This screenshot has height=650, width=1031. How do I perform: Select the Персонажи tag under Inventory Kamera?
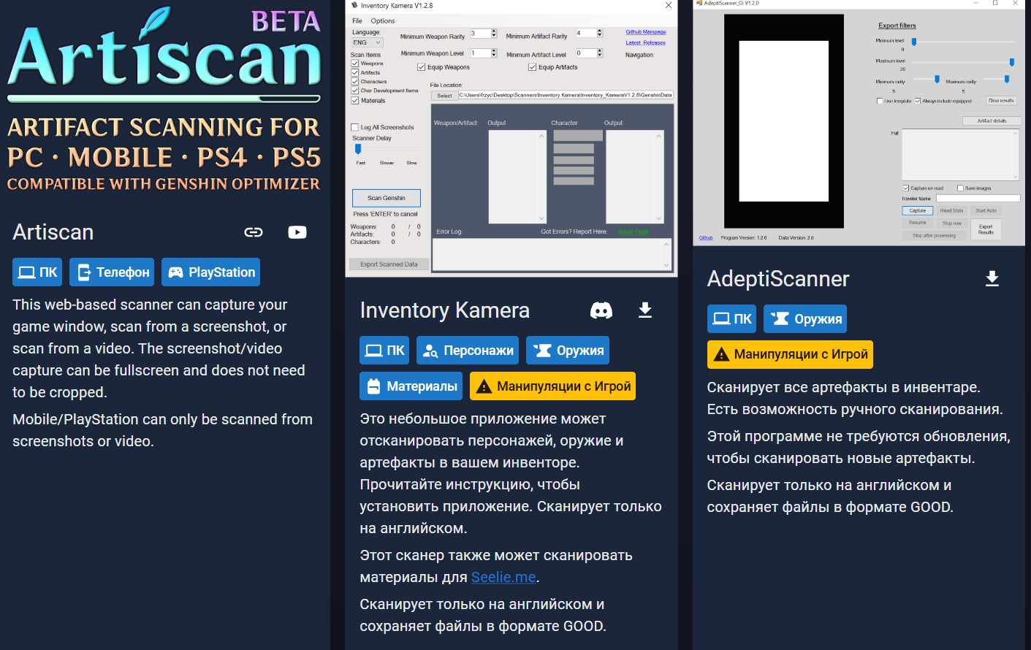tap(468, 351)
